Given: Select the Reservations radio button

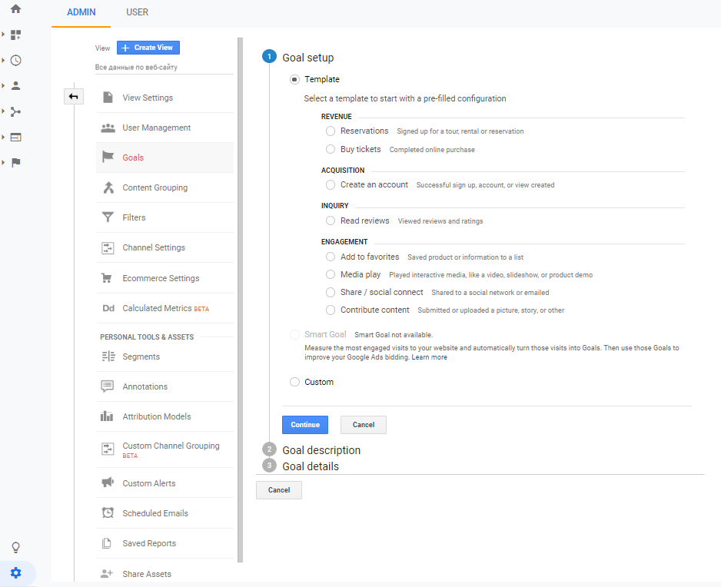Looking at the screenshot, I should (x=331, y=131).
